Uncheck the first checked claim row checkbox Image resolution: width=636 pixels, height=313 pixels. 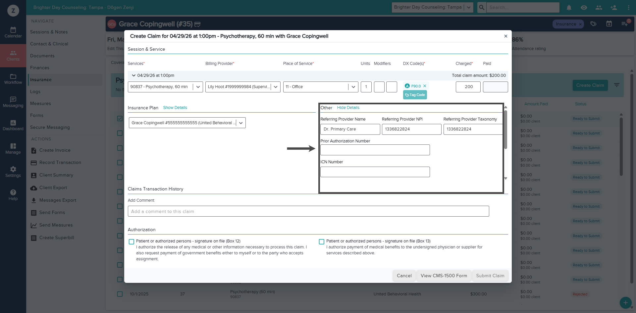tap(120, 119)
